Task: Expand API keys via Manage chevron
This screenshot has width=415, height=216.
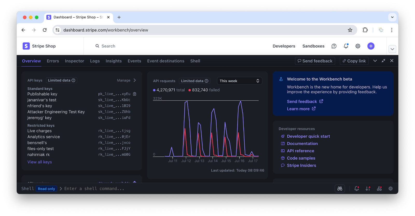Action: click(135, 80)
